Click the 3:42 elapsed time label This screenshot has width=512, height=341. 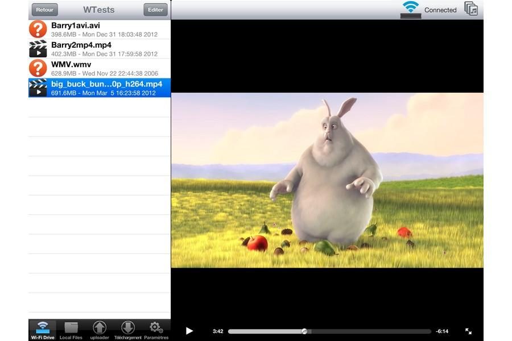(218, 331)
